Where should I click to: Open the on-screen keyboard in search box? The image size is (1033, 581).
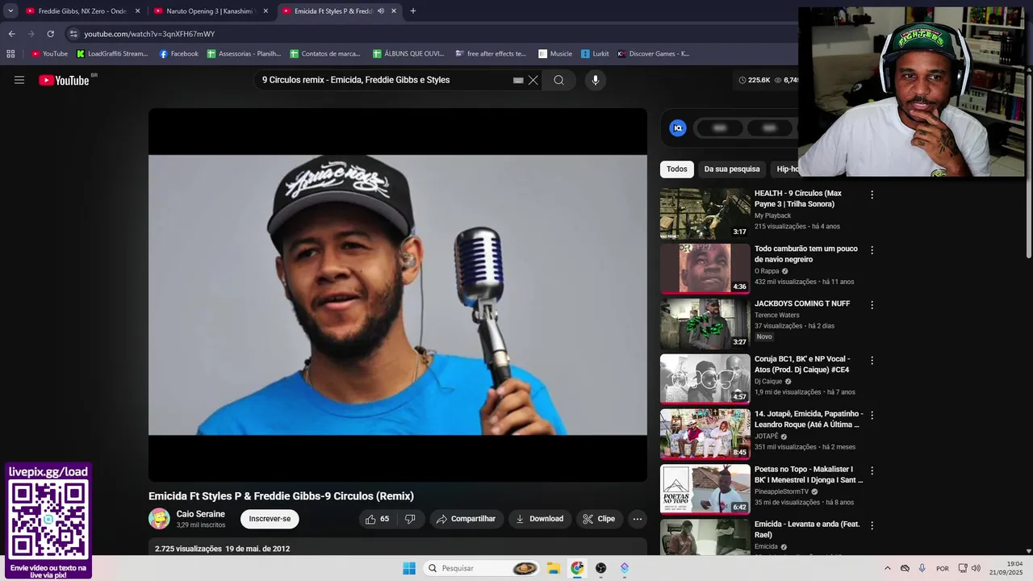pyautogui.click(x=518, y=80)
